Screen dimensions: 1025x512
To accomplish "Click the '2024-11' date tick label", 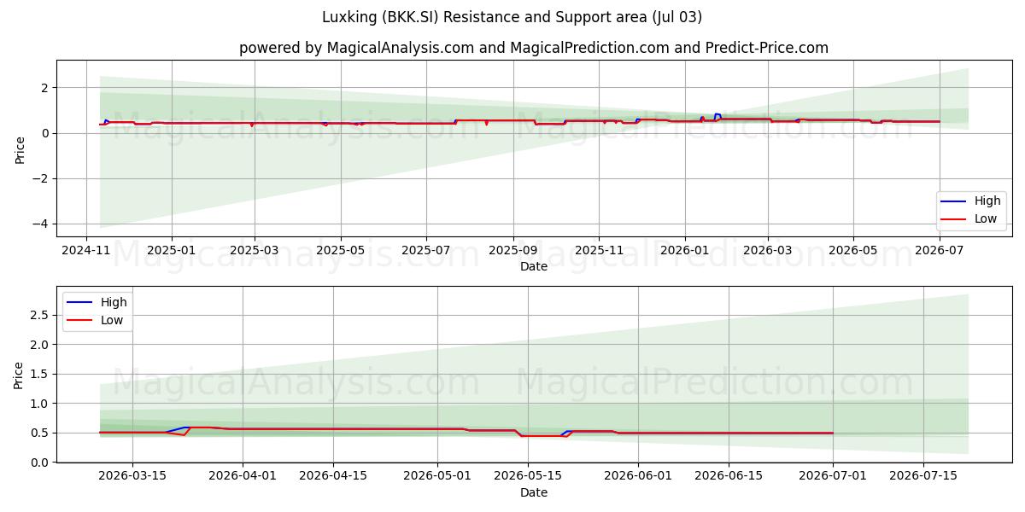I will [87, 251].
